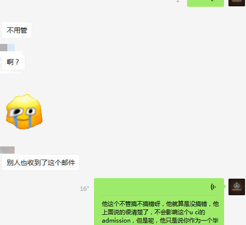This screenshot has height=225, width=246.
Task: Click the word "admission" in the voice transcript
Action: [116, 221]
